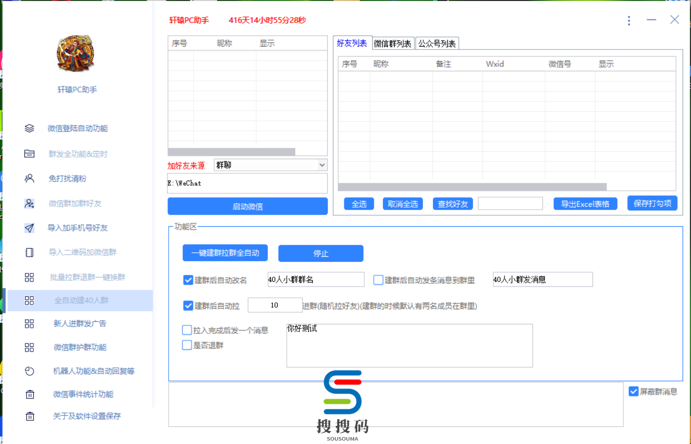Minimize the 轩辕PC助手 window
Screen dimensions: 691x444
651,20
